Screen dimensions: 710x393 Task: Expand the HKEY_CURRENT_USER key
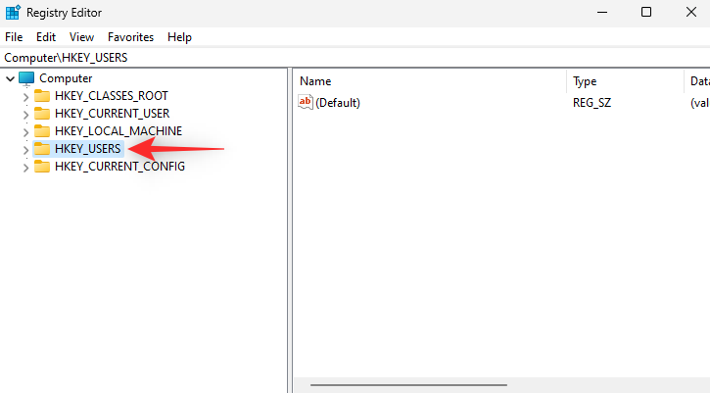point(25,115)
